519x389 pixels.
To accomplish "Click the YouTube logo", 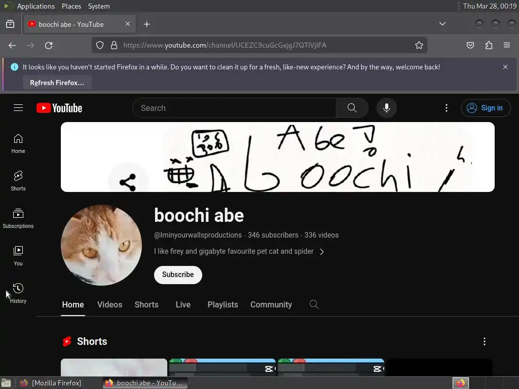I will tap(59, 108).
